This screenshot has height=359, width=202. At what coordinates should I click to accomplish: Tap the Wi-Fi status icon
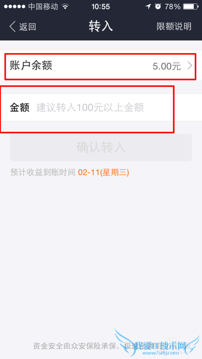pyautogui.click(x=65, y=7)
